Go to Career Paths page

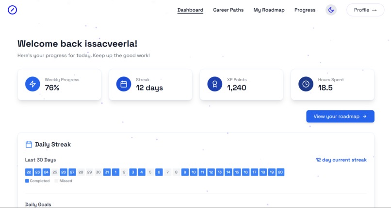(x=228, y=10)
